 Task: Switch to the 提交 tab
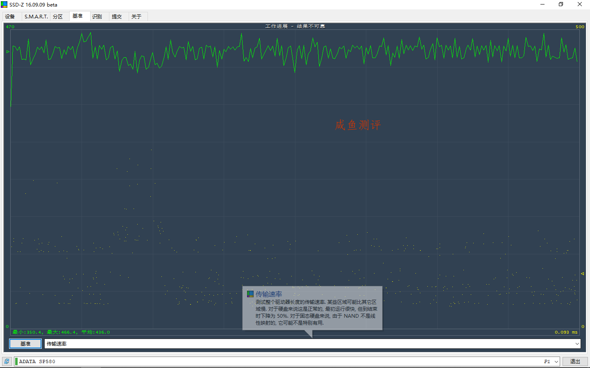pyautogui.click(x=117, y=17)
